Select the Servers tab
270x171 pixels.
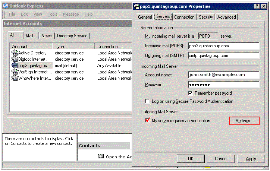163,16
